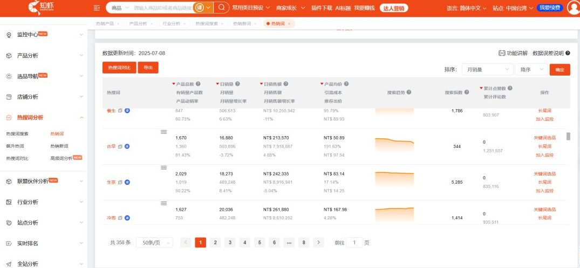The image size is (580, 268).
Task: Click the page number jump input field
Action: [x=354, y=243]
